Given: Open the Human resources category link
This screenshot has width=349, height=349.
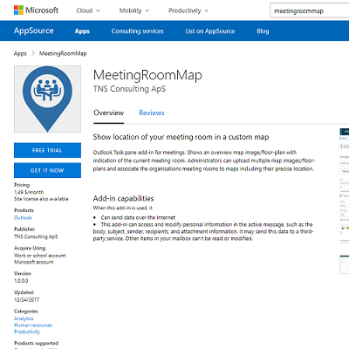Looking at the screenshot, I should [x=33, y=325].
